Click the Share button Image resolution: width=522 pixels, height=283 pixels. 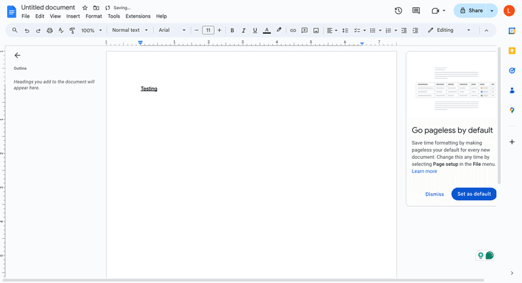[x=470, y=10]
